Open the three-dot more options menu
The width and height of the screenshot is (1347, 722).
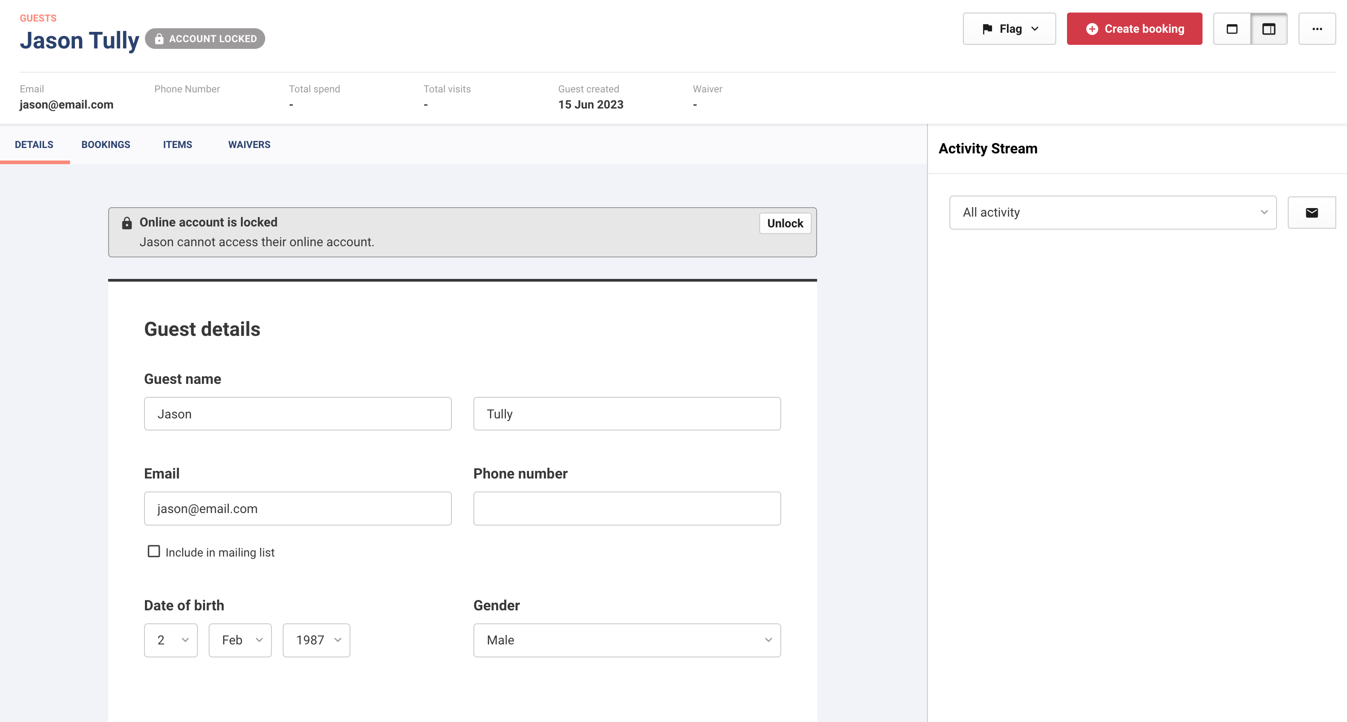(x=1317, y=29)
